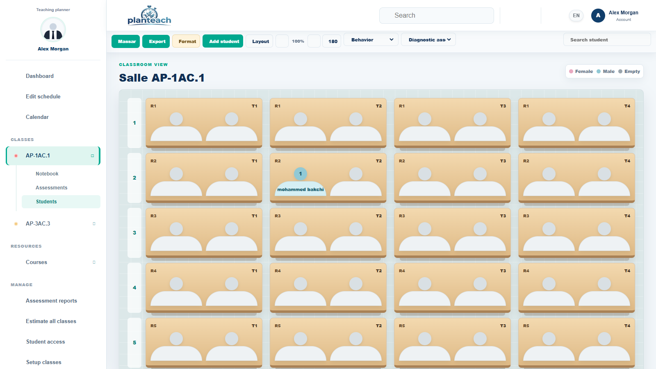This screenshot has height=369, width=656.
Task: Go to Dashboard
Action: tap(40, 76)
